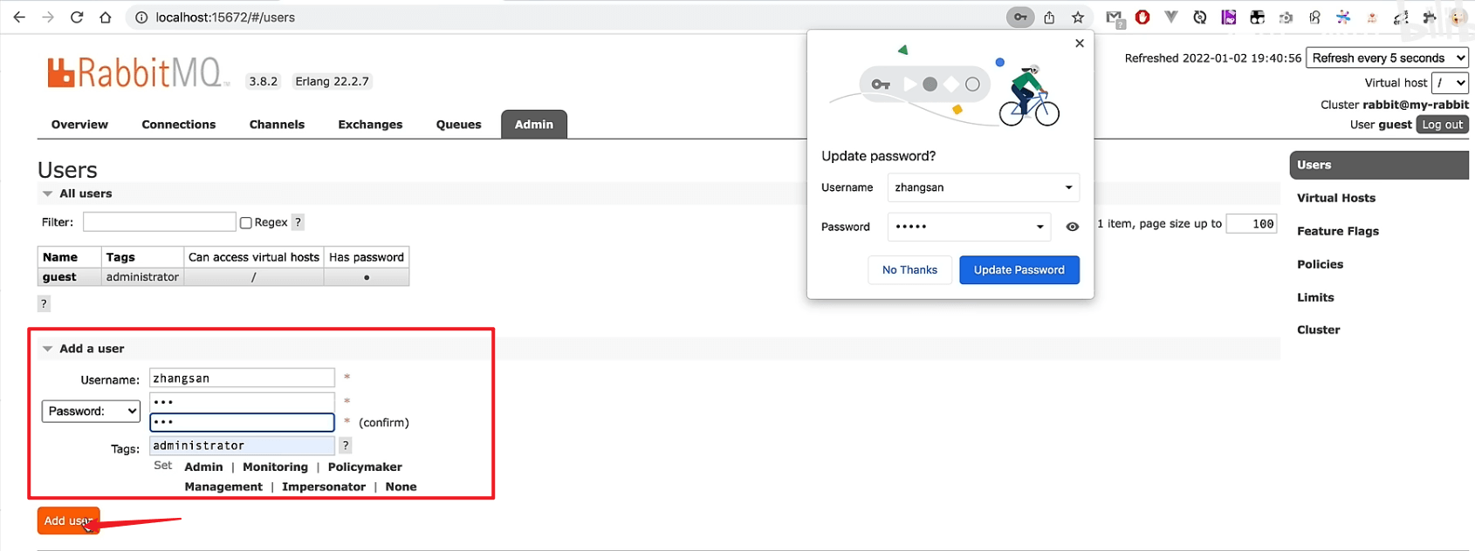Open the Virtual host selector
This screenshot has width=1475, height=551.
(x=1450, y=83)
